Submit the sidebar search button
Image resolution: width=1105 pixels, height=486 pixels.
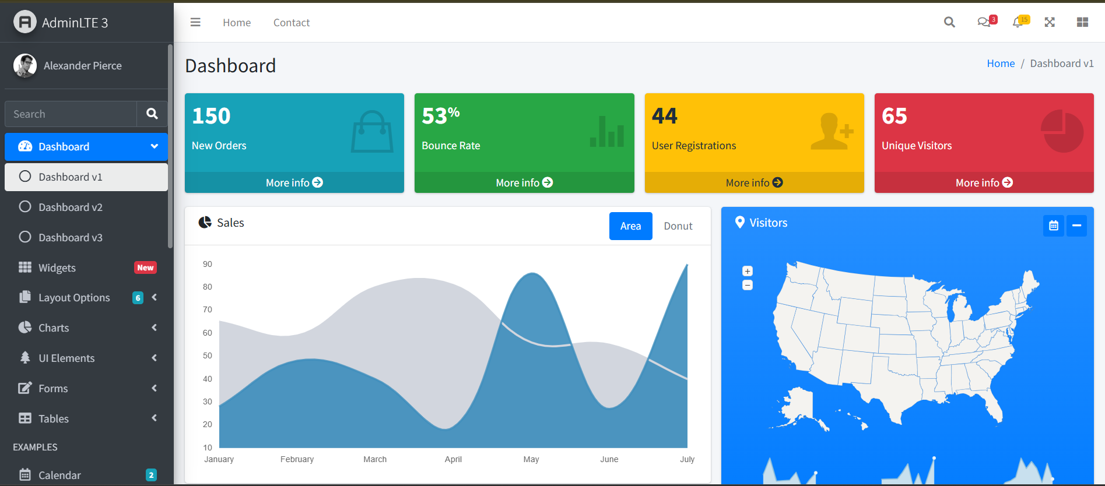point(152,114)
